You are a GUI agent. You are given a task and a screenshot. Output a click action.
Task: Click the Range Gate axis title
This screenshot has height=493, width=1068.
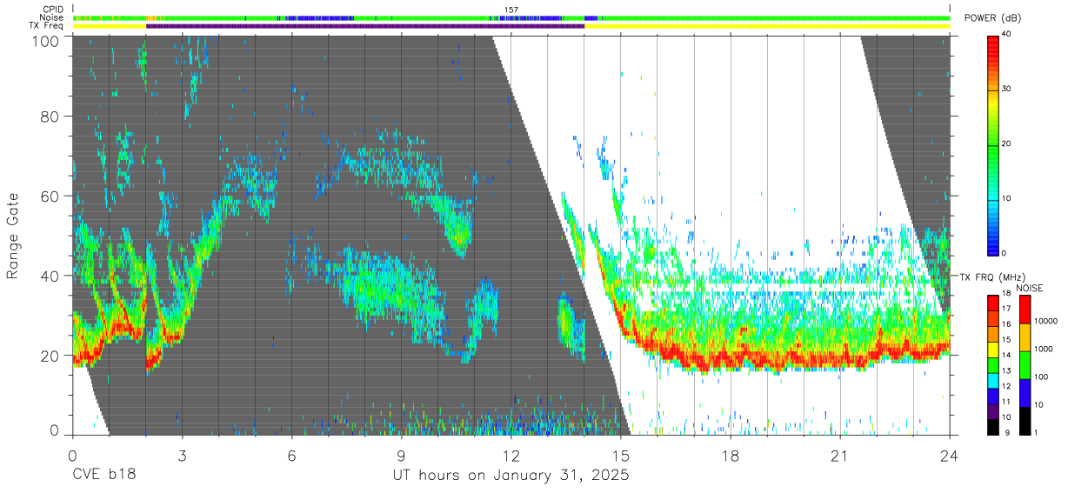(14, 236)
